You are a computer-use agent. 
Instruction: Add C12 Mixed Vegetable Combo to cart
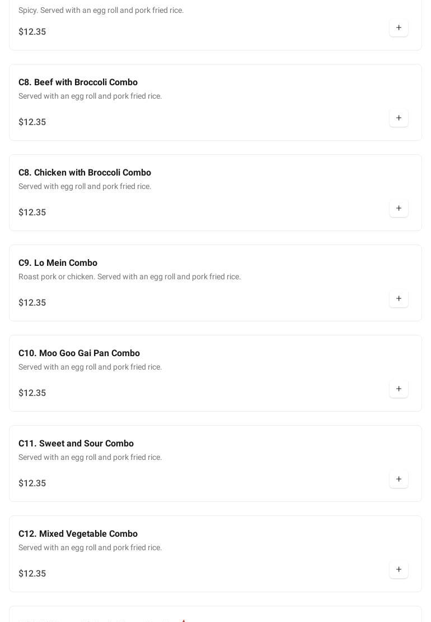pyautogui.click(x=399, y=570)
